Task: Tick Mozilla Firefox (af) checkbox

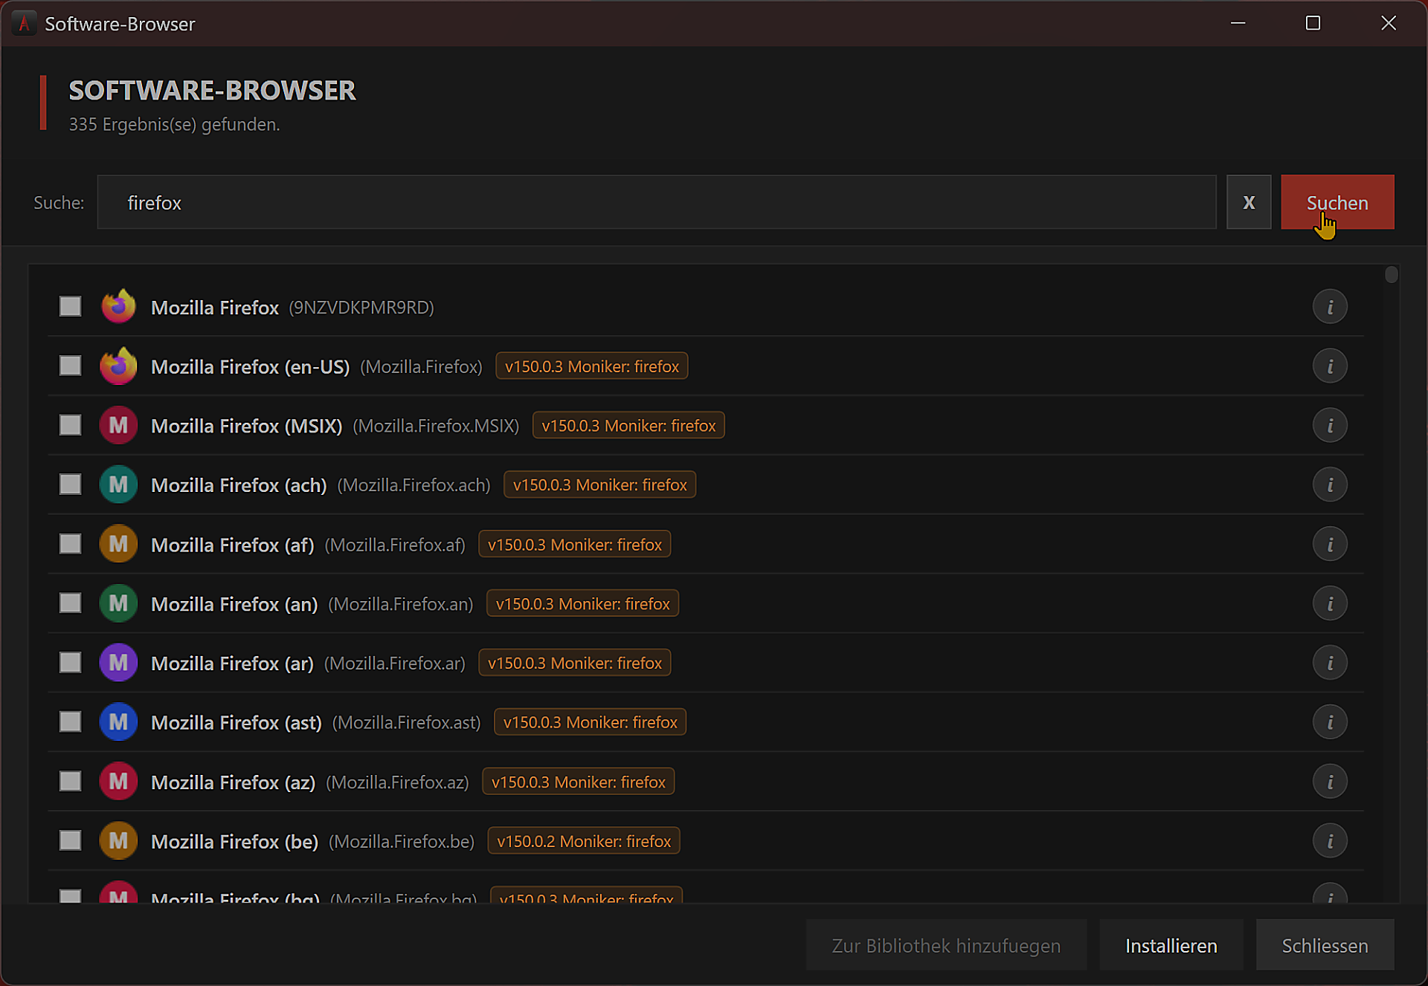Action: click(x=71, y=544)
